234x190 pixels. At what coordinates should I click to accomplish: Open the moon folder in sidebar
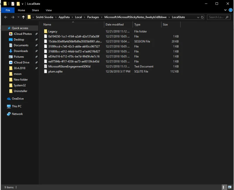coord(18,74)
